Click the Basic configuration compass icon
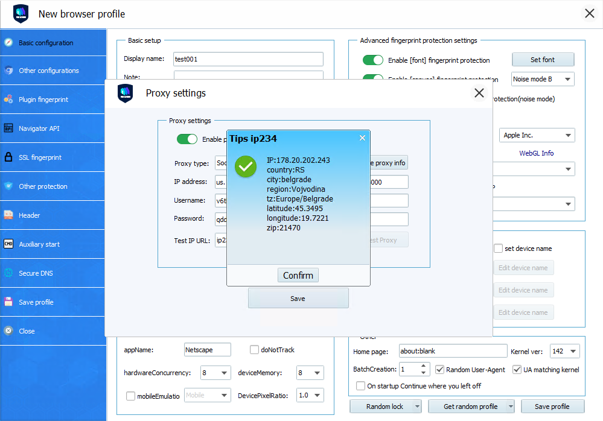Screen dimensions: 603x421 (8, 42)
